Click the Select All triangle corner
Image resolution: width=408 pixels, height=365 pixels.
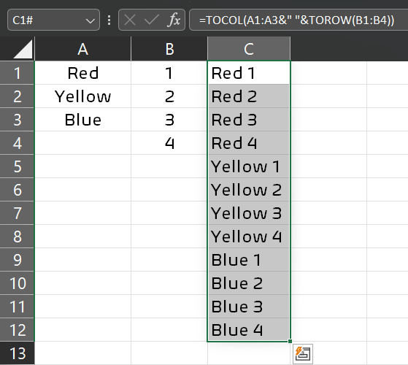click(23, 49)
